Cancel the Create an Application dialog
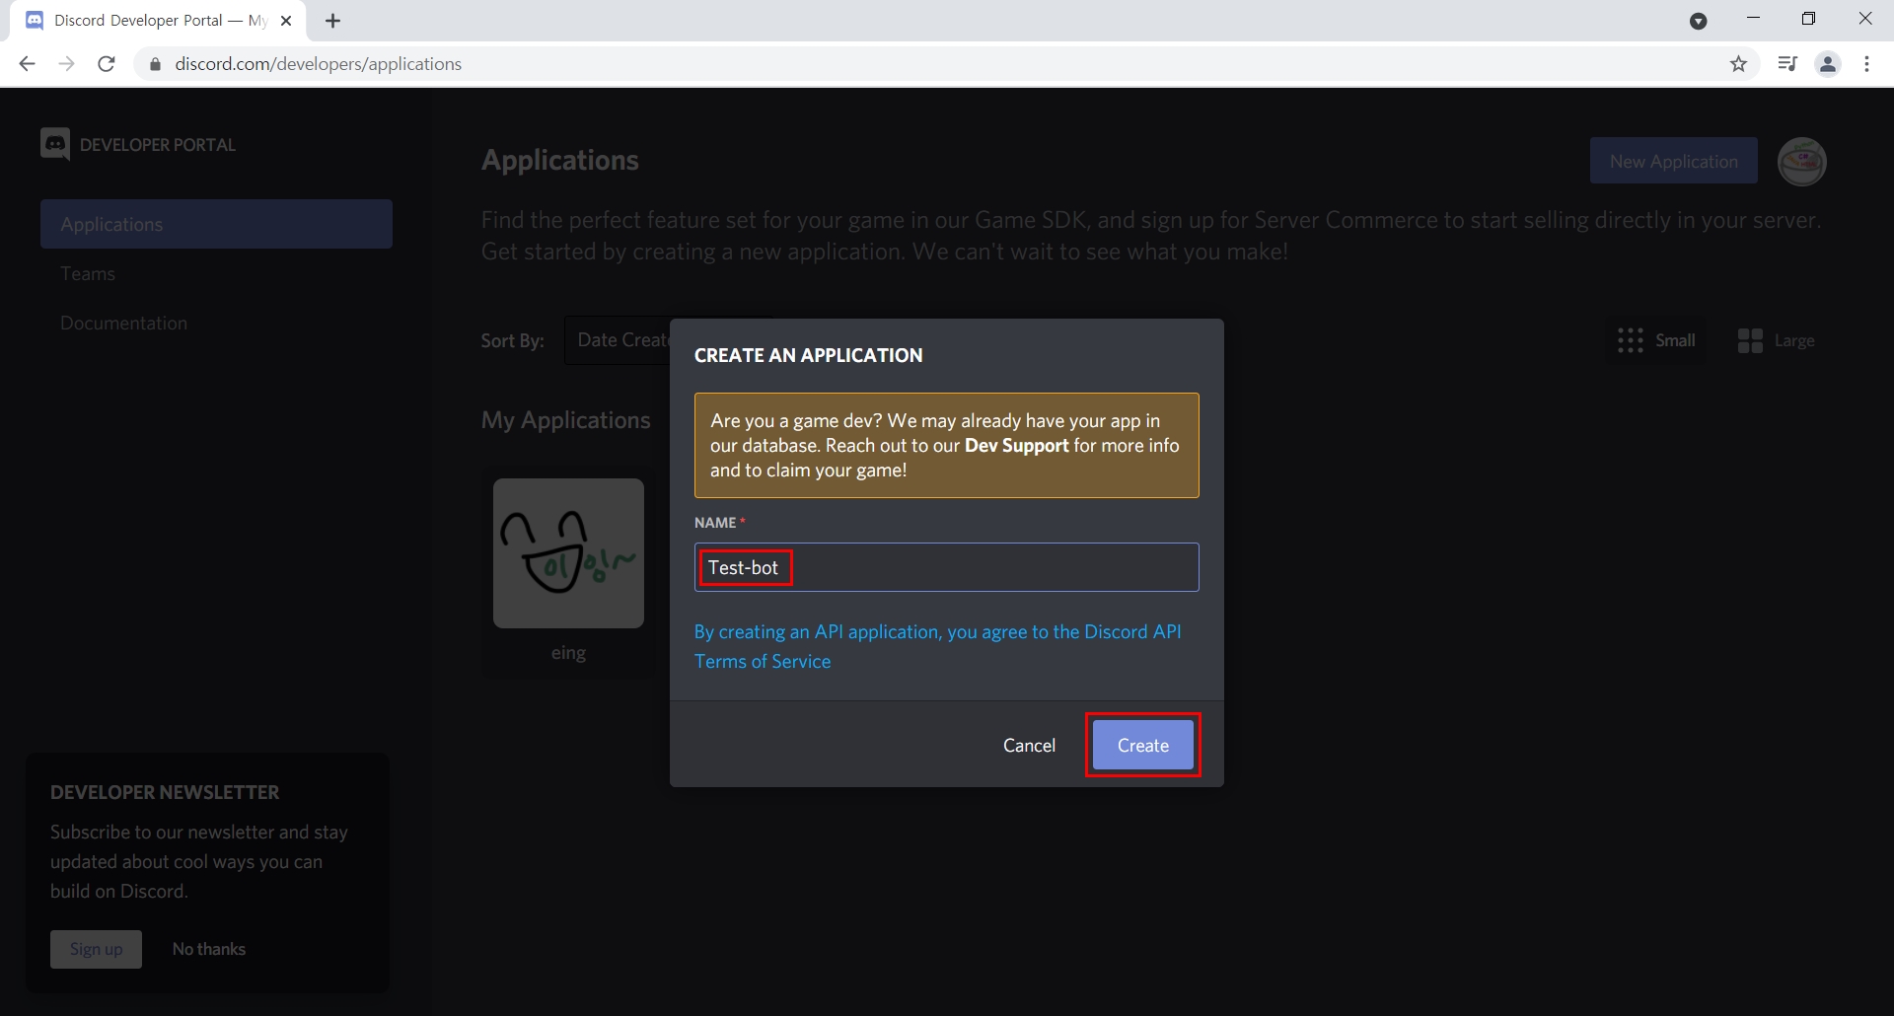 pyautogui.click(x=1029, y=746)
